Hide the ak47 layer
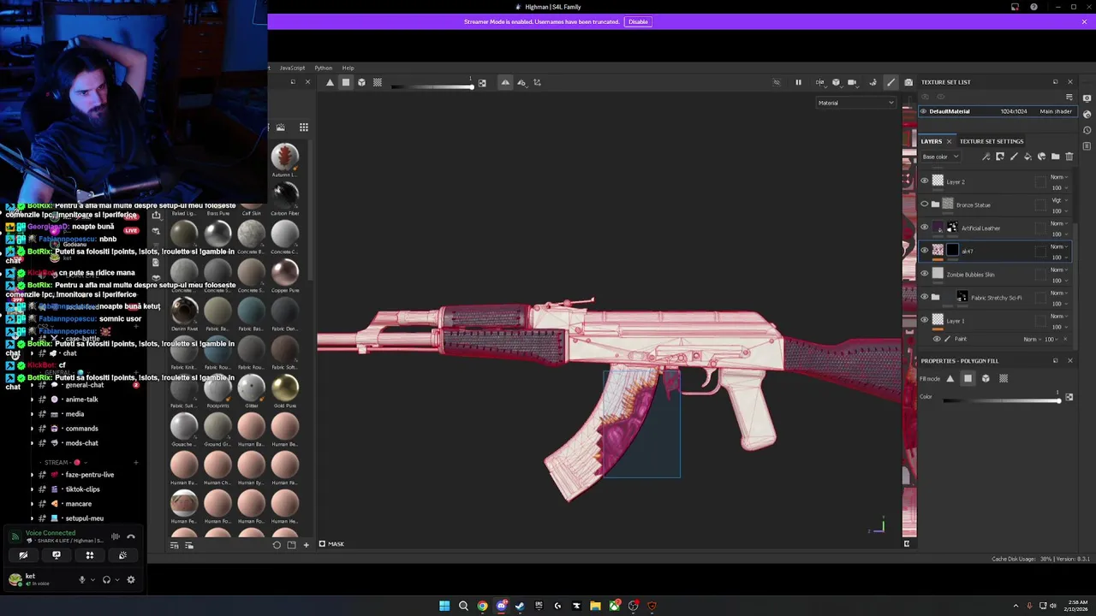 pyautogui.click(x=924, y=251)
